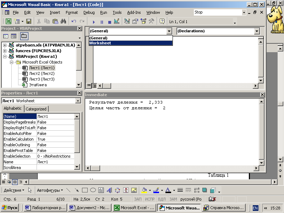Open Object Browser toolbar icon

click(x=143, y=21)
